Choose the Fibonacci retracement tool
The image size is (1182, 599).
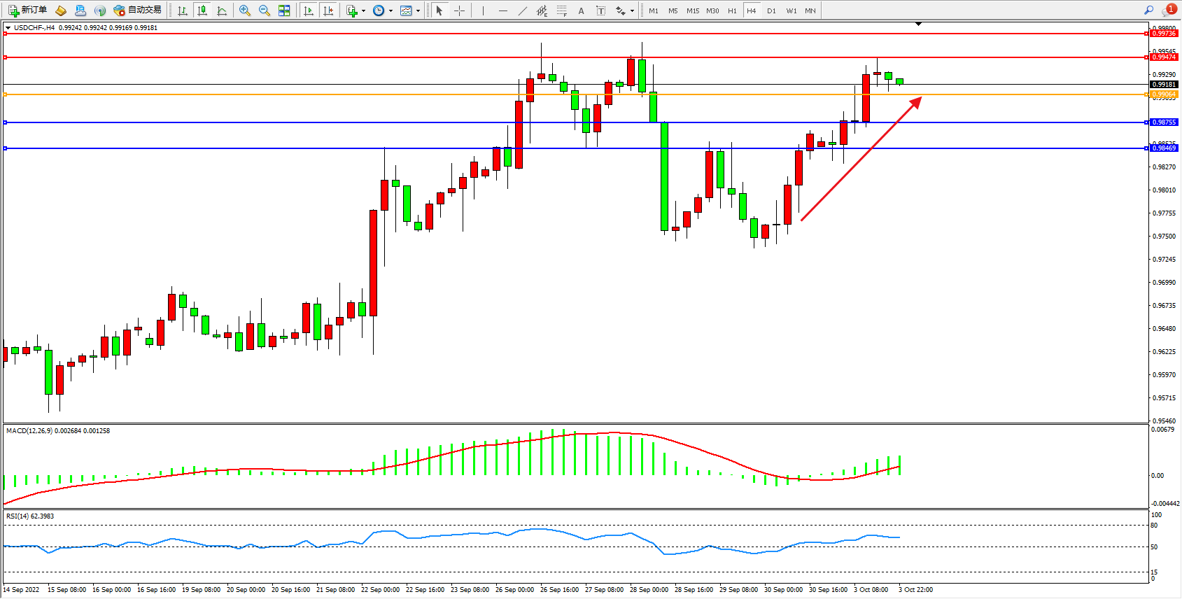click(562, 10)
